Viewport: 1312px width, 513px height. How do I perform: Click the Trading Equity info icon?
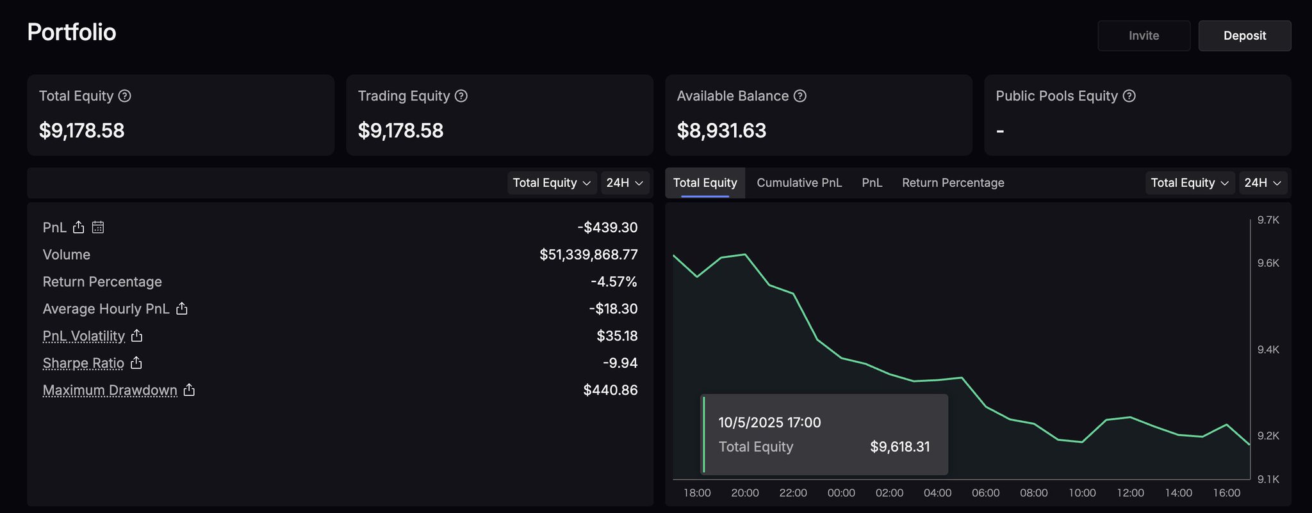click(461, 96)
